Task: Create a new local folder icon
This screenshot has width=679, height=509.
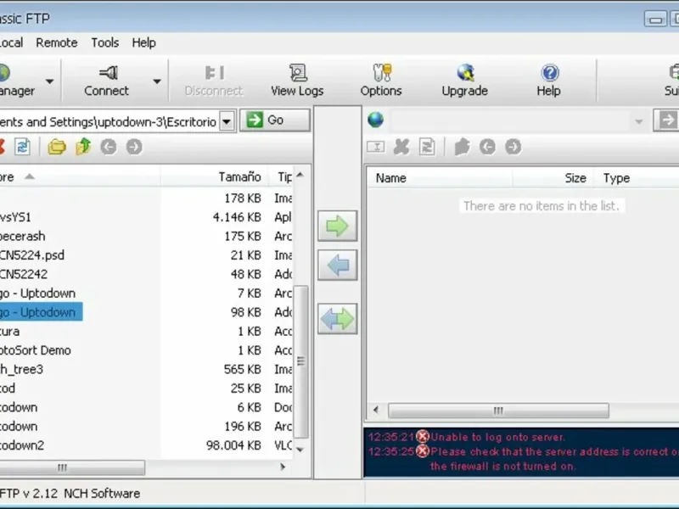Action: [57, 147]
